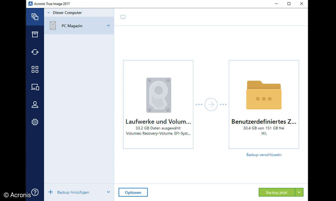
Task: Open the Archive section icon
Action: [x=35, y=34]
